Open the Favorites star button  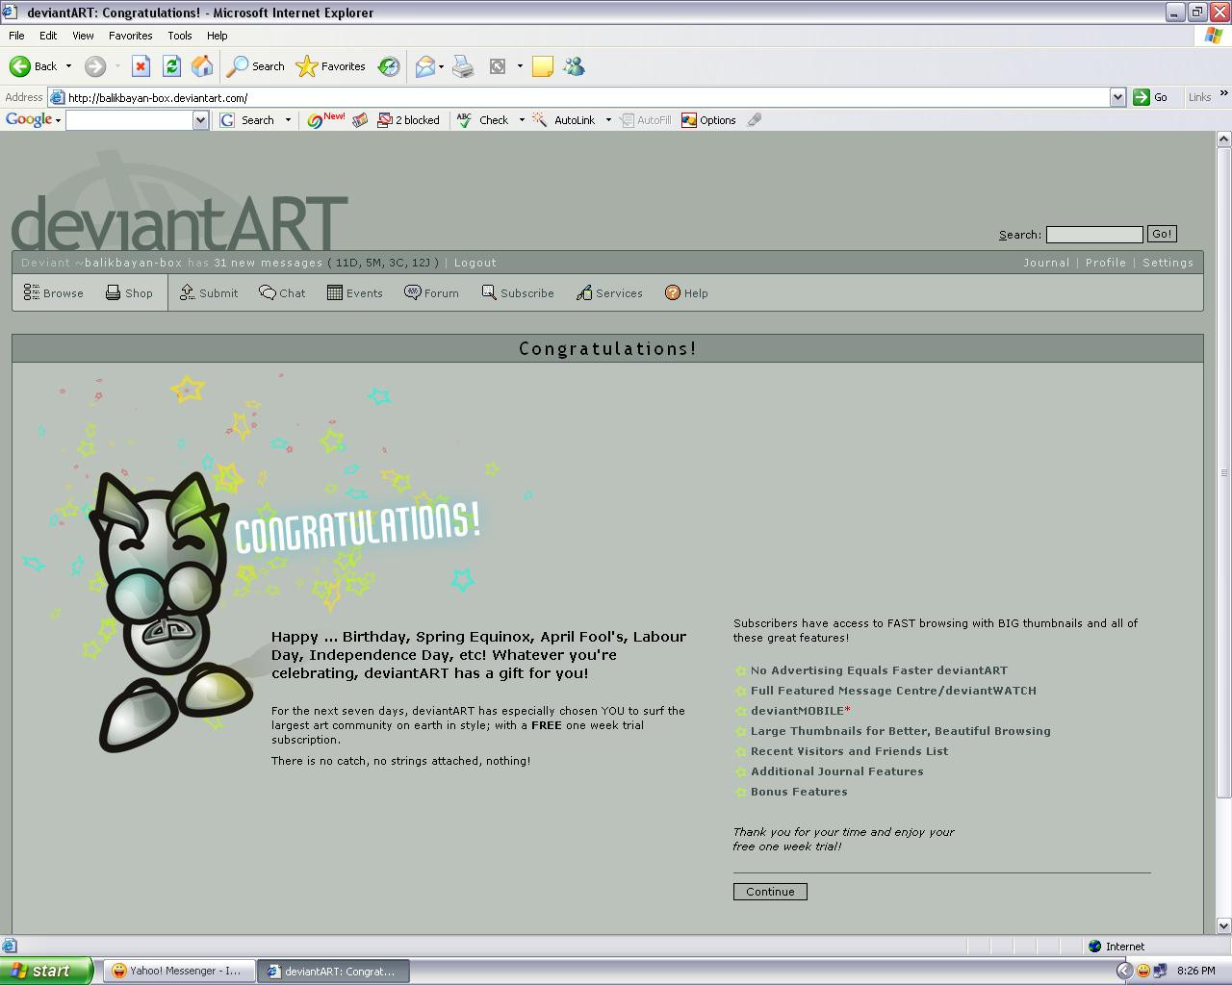coord(330,66)
